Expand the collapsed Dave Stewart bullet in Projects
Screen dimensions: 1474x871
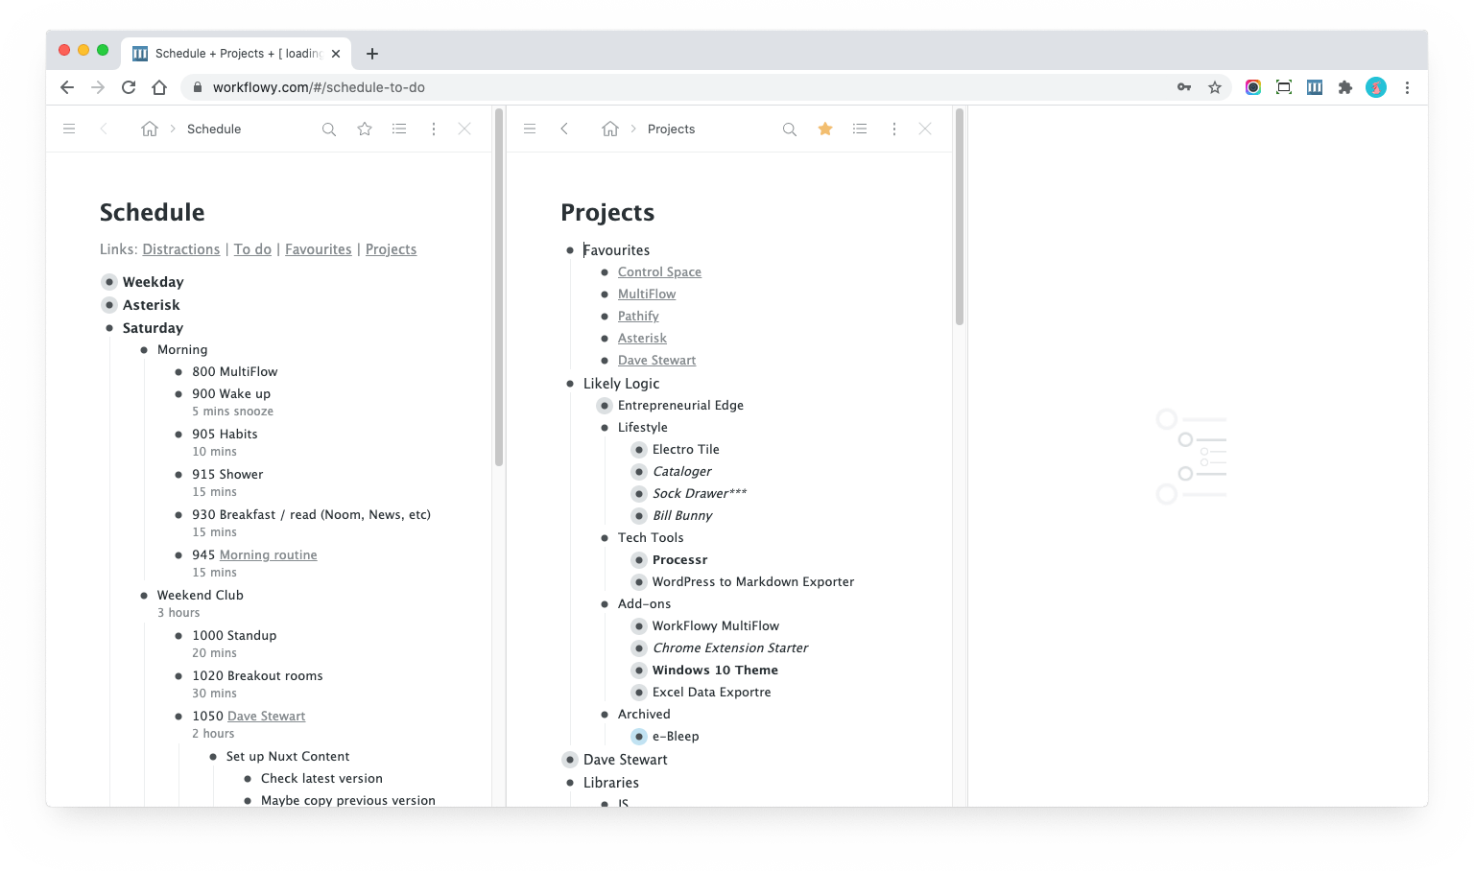tap(570, 760)
